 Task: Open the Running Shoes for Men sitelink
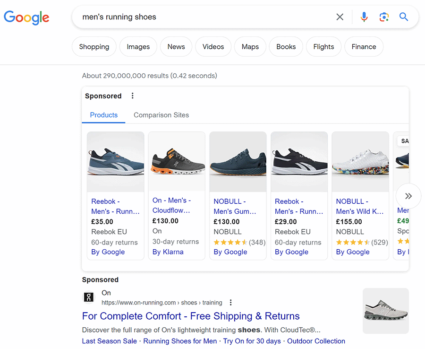click(180, 341)
